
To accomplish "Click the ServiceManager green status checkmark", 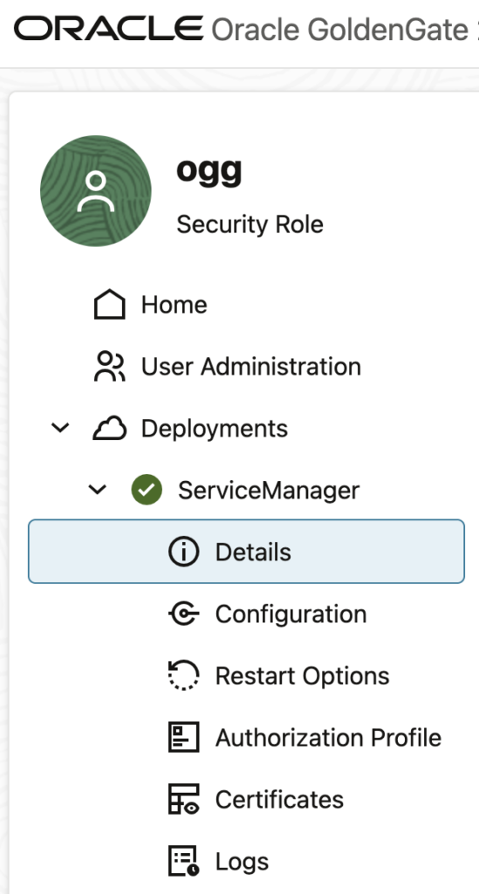I will 147,490.
